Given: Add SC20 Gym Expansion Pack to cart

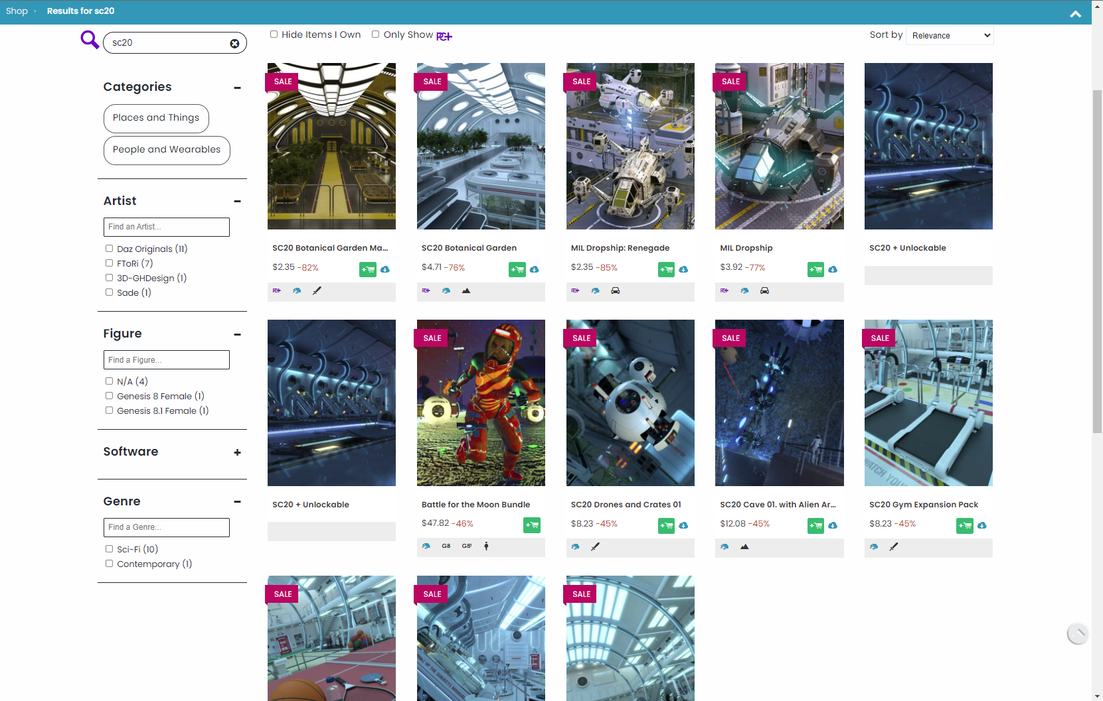Looking at the screenshot, I should pos(965,526).
